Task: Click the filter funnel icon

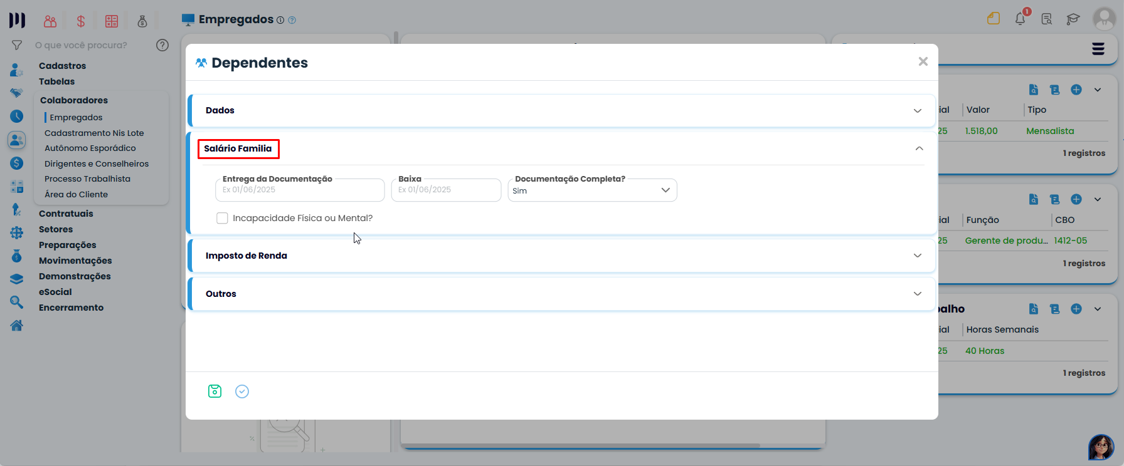Action: coord(17,45)
